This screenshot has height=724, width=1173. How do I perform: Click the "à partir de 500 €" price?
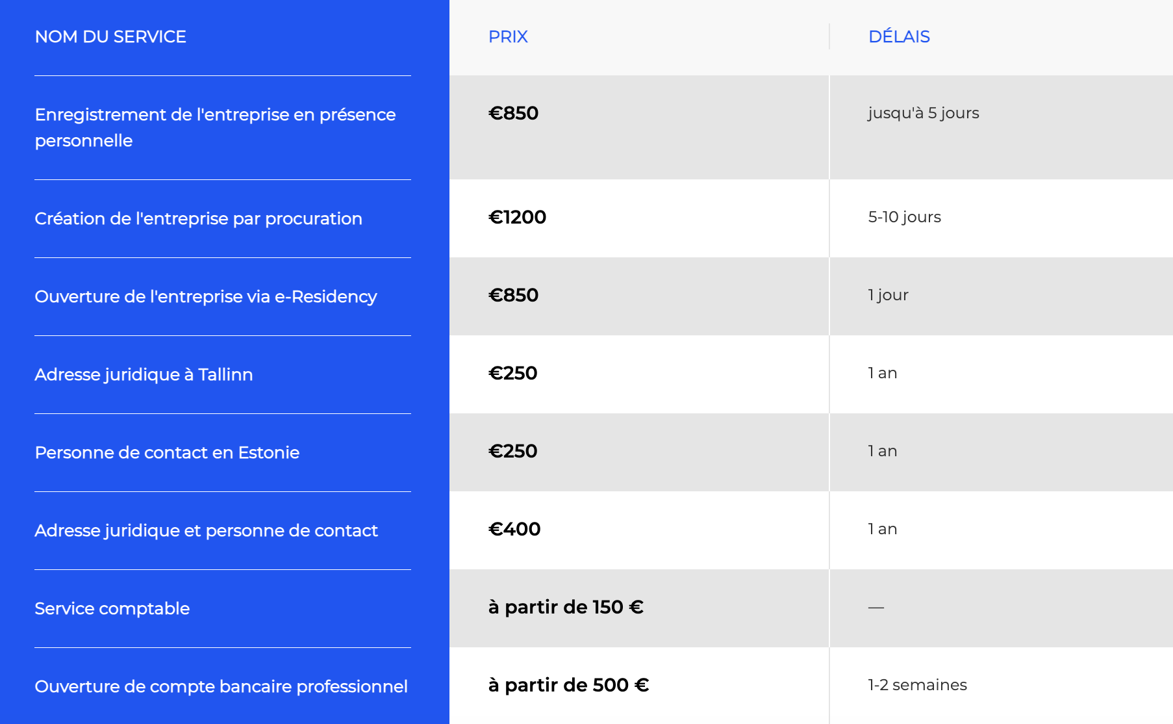click(x=568, y=685)
